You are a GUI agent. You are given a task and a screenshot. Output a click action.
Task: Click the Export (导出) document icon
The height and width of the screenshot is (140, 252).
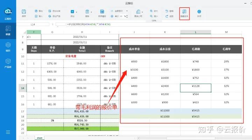(36, 11)
